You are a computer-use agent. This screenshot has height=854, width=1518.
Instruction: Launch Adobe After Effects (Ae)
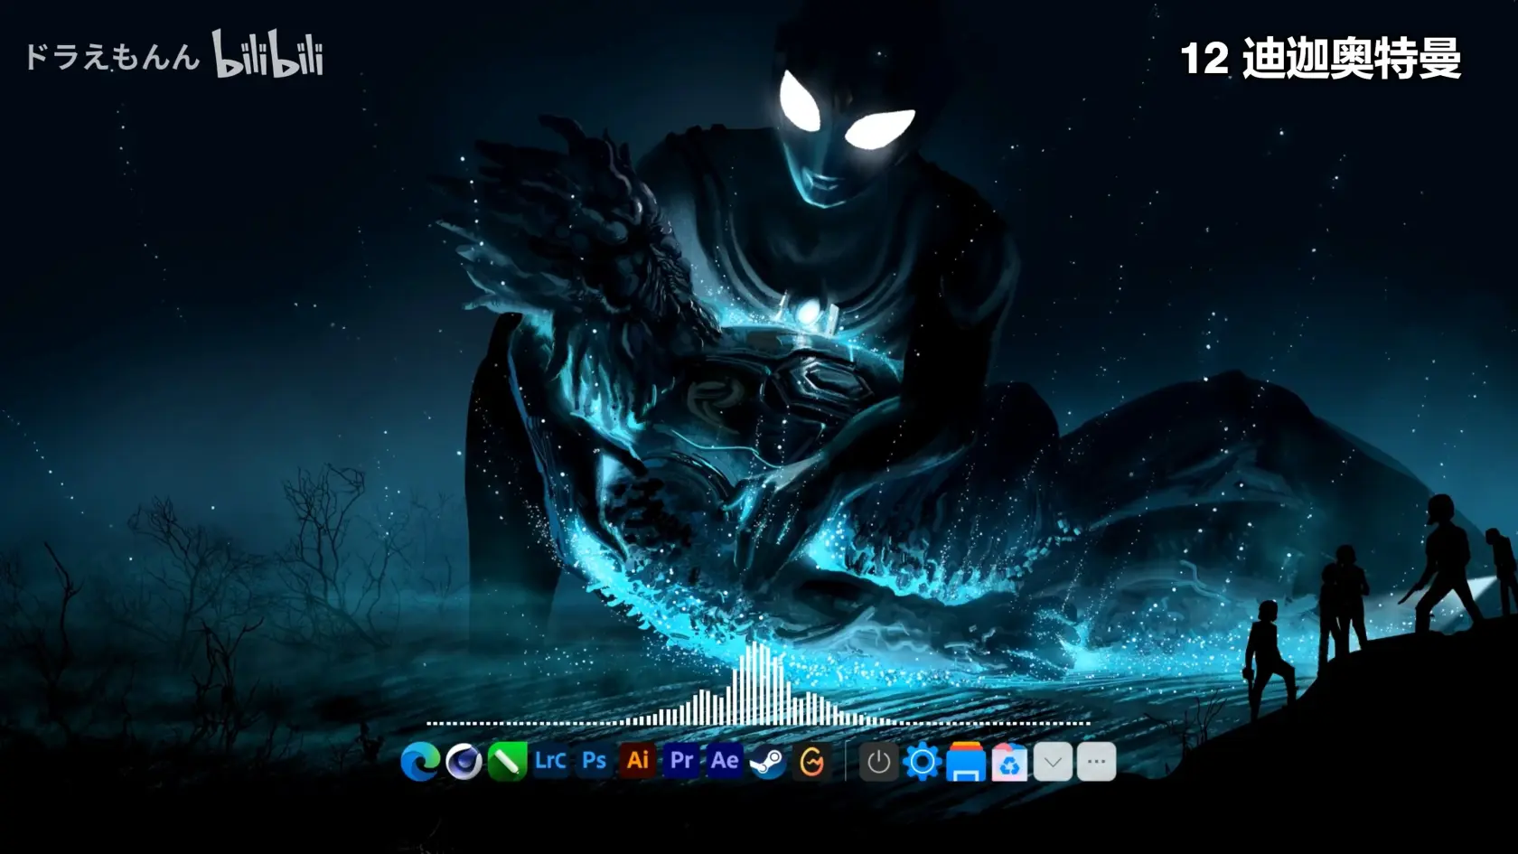(x=725, y=761)
